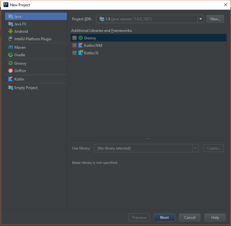Image resolution: width=231 pixels, height=226 pixels.
Task: Select the Groovy row in frameworks list
Action: pos(148,38)
